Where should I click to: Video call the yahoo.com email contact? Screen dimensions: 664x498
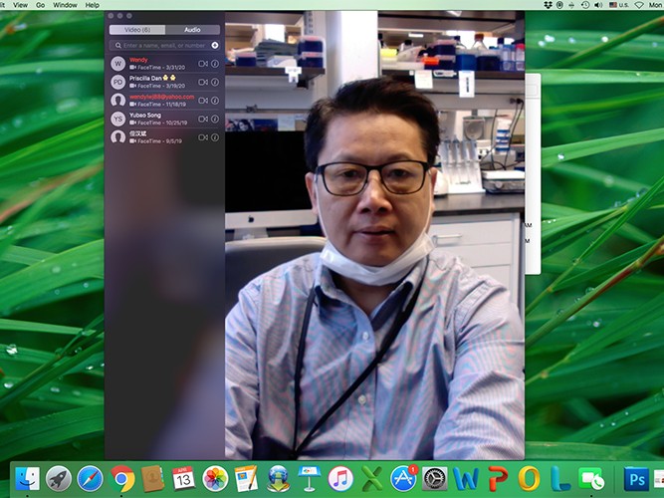[x=203, y=101]
